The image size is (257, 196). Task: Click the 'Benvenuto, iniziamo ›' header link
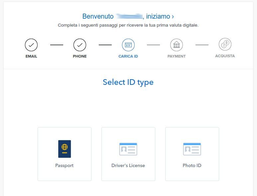tap(128, 16)
